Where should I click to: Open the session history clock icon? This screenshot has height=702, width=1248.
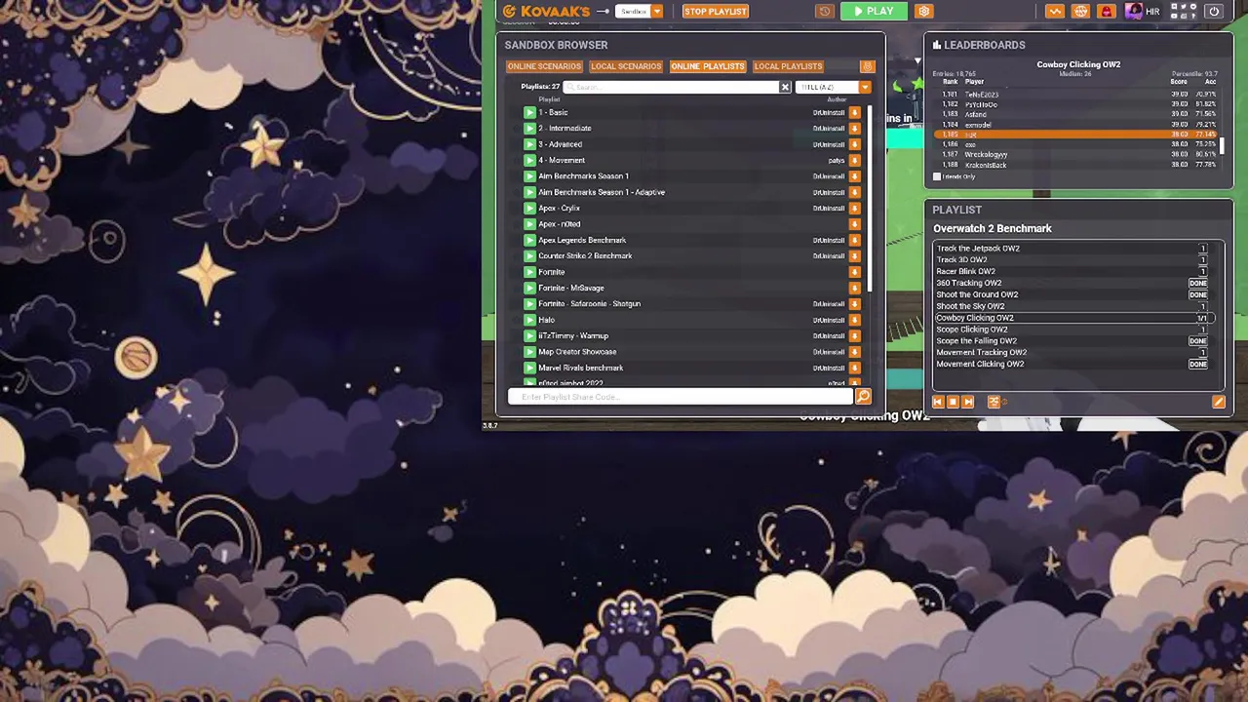pyautogui.click(x=825, y=12)
